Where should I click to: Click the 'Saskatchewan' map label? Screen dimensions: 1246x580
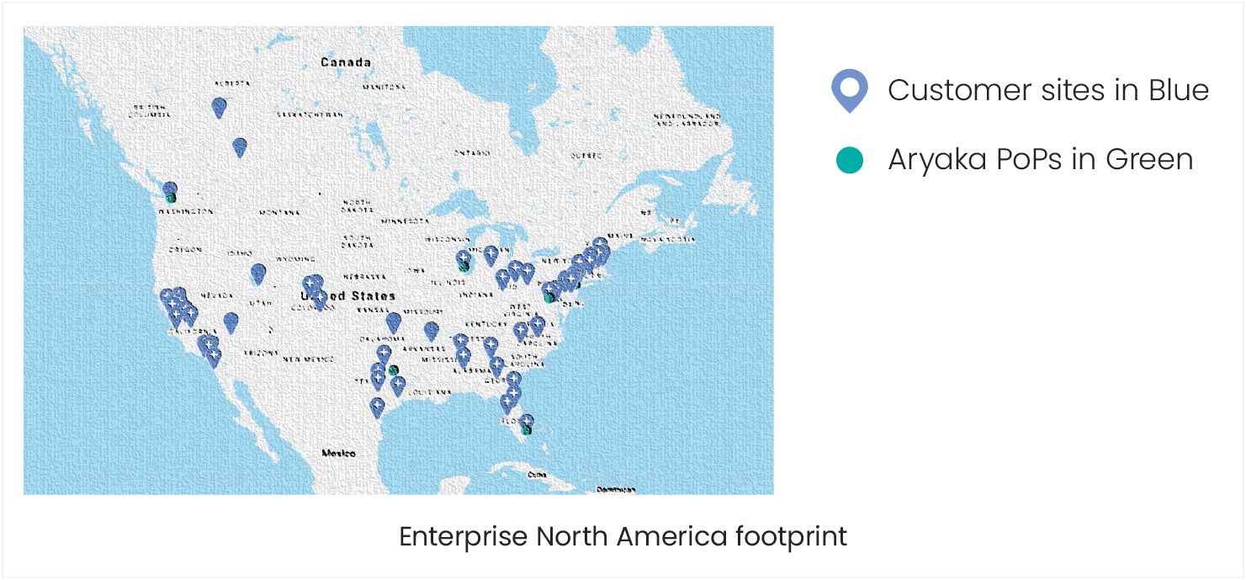coord(309,114)
